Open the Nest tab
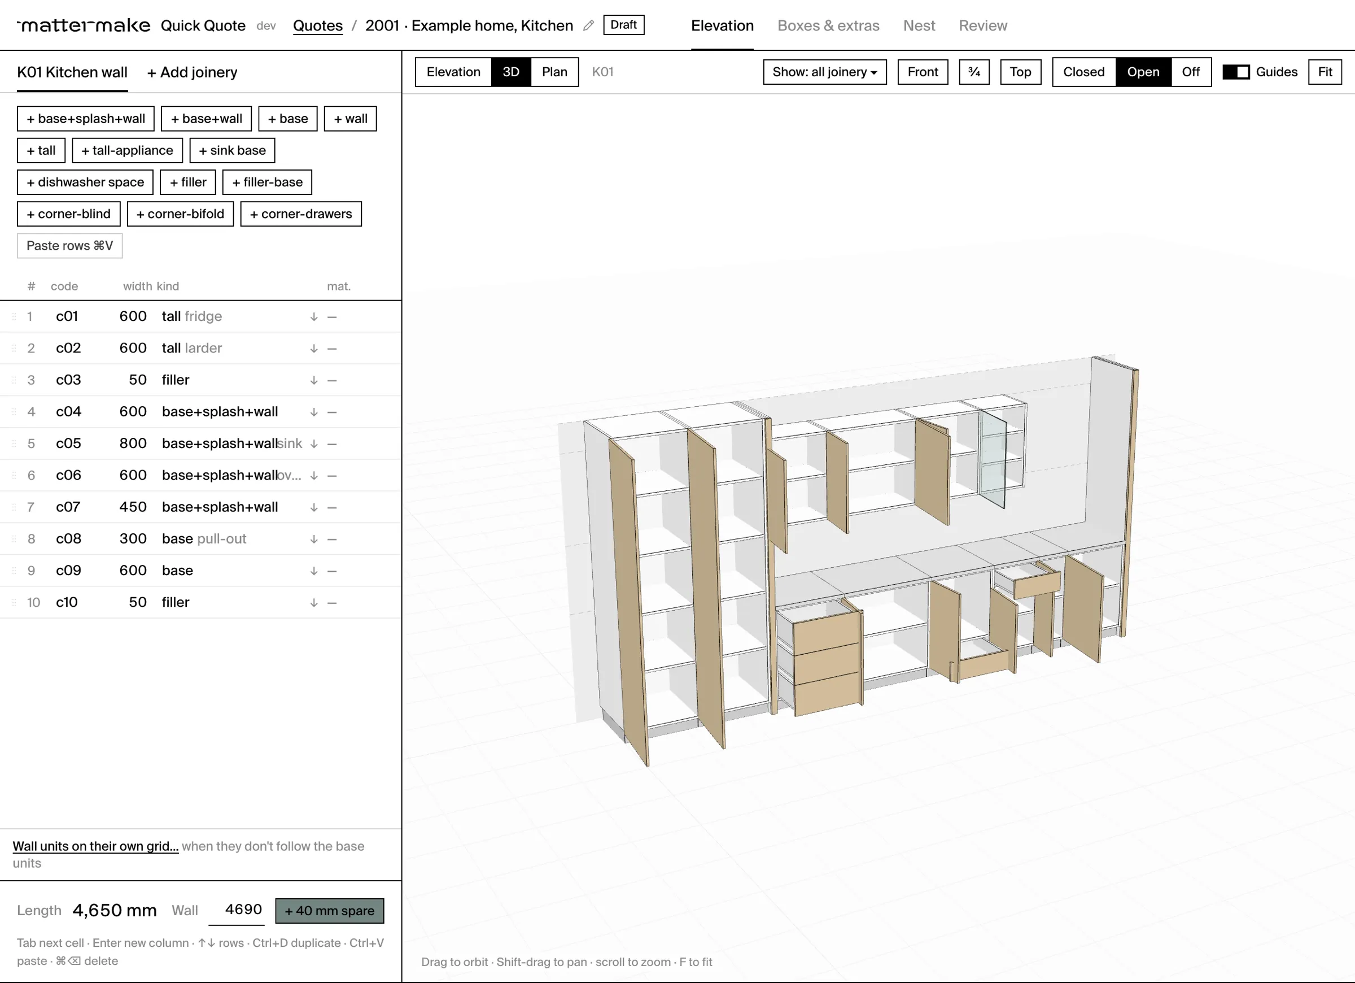Screen dimensions: 1355x983 coord(919,26)
